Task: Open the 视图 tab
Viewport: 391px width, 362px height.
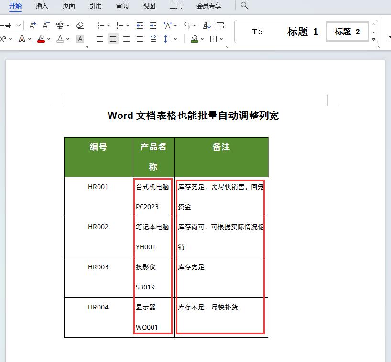Action: point(149,5)
